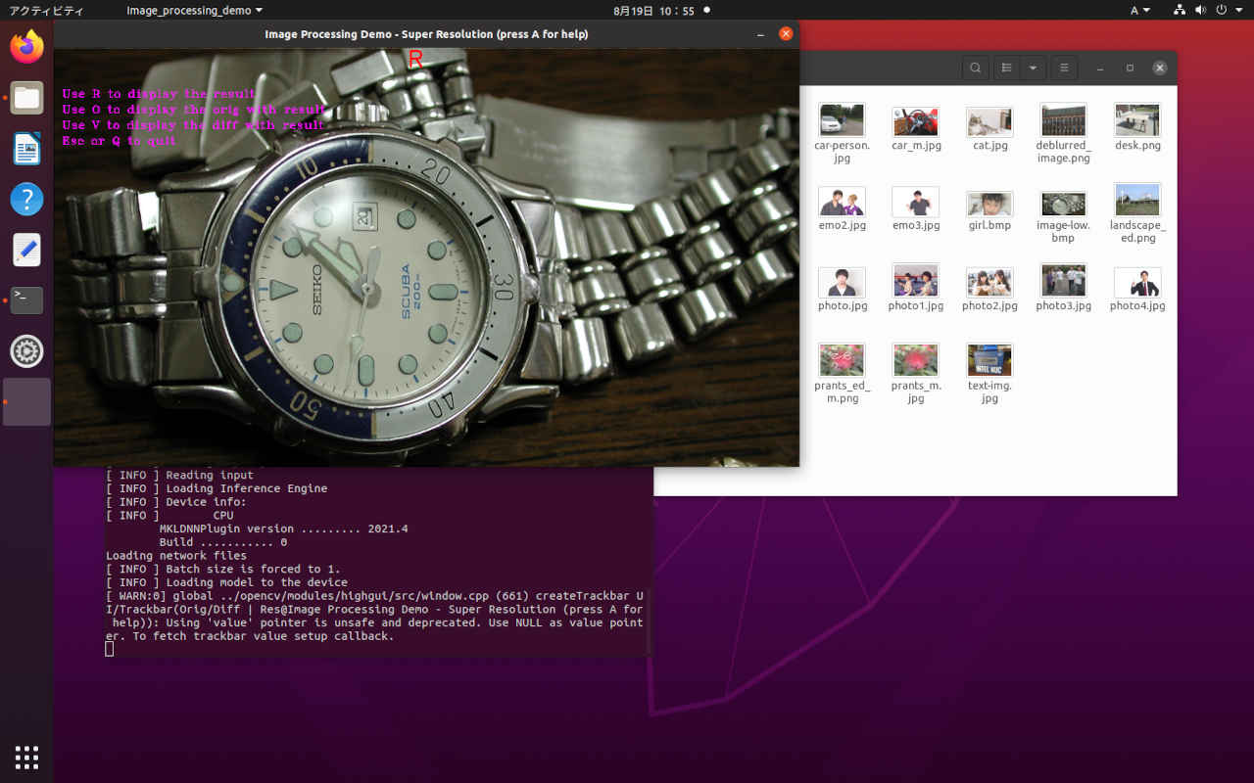1254x783 pixels.
Task: Click the watch image in demo window
Action: [426, 256]
